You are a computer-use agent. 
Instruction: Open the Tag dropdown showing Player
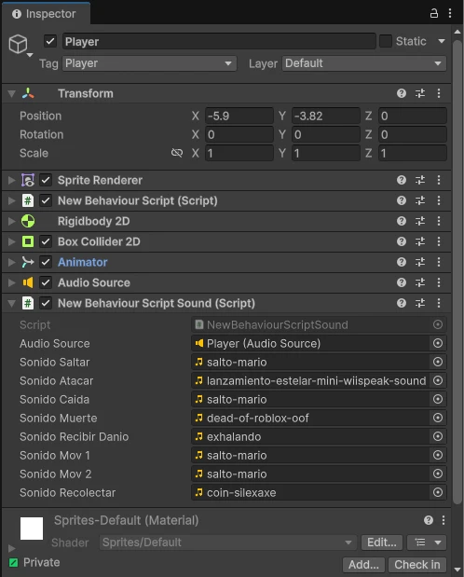(149, 63)
